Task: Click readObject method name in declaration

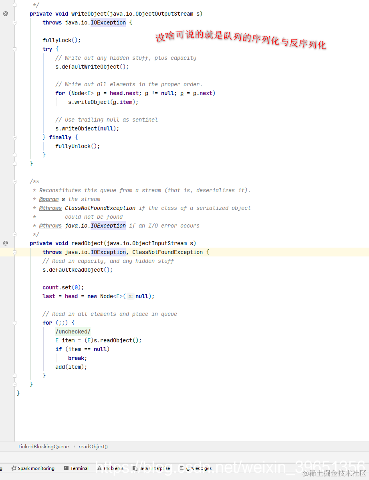Action: point(87,243)
